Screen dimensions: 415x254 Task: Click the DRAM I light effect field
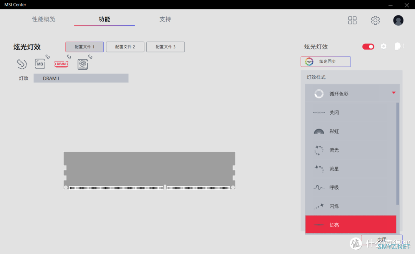click(81, 78)
